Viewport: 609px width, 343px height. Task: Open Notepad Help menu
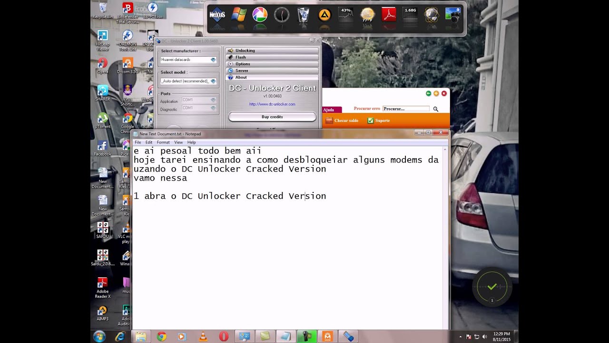(x=191, y=142)
